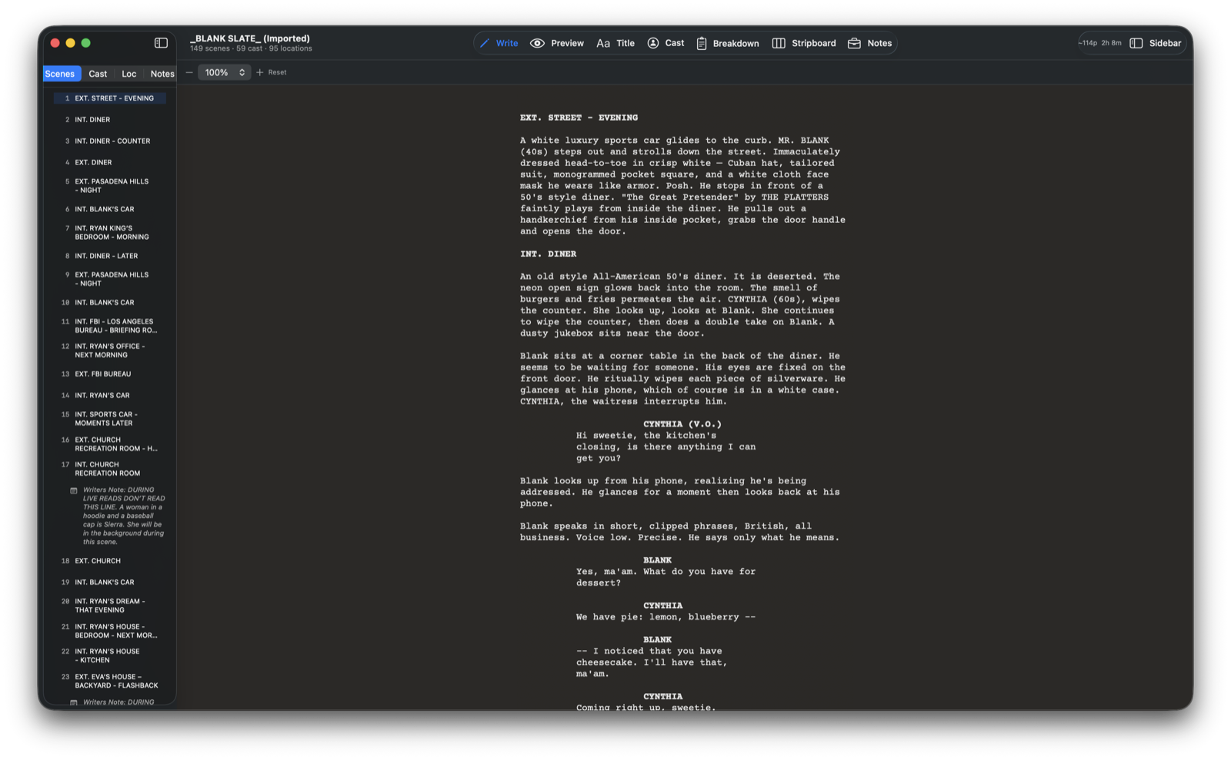This screenshot has width=1231, height=760.
Task: Select scene 16 EXT. CHURCH RECREATION ROOM
Action: (x=110, y=444)
